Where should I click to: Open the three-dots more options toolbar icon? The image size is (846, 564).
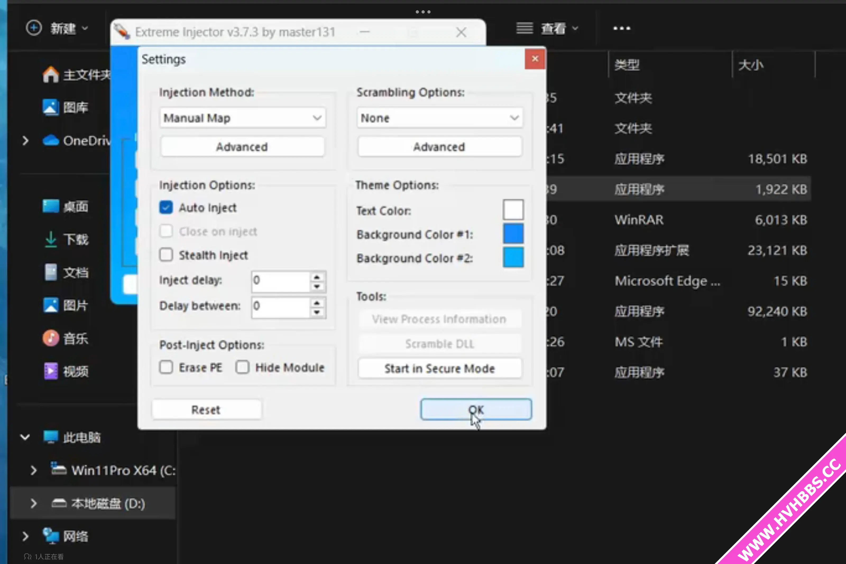[622, 29]
